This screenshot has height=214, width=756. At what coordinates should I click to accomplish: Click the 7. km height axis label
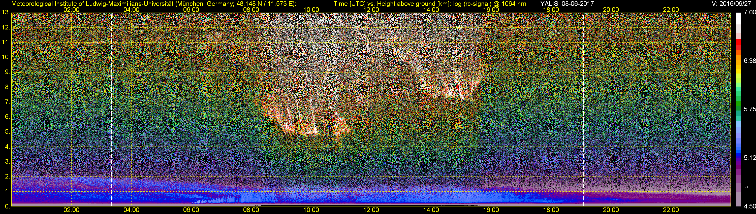tap(7, 102)
